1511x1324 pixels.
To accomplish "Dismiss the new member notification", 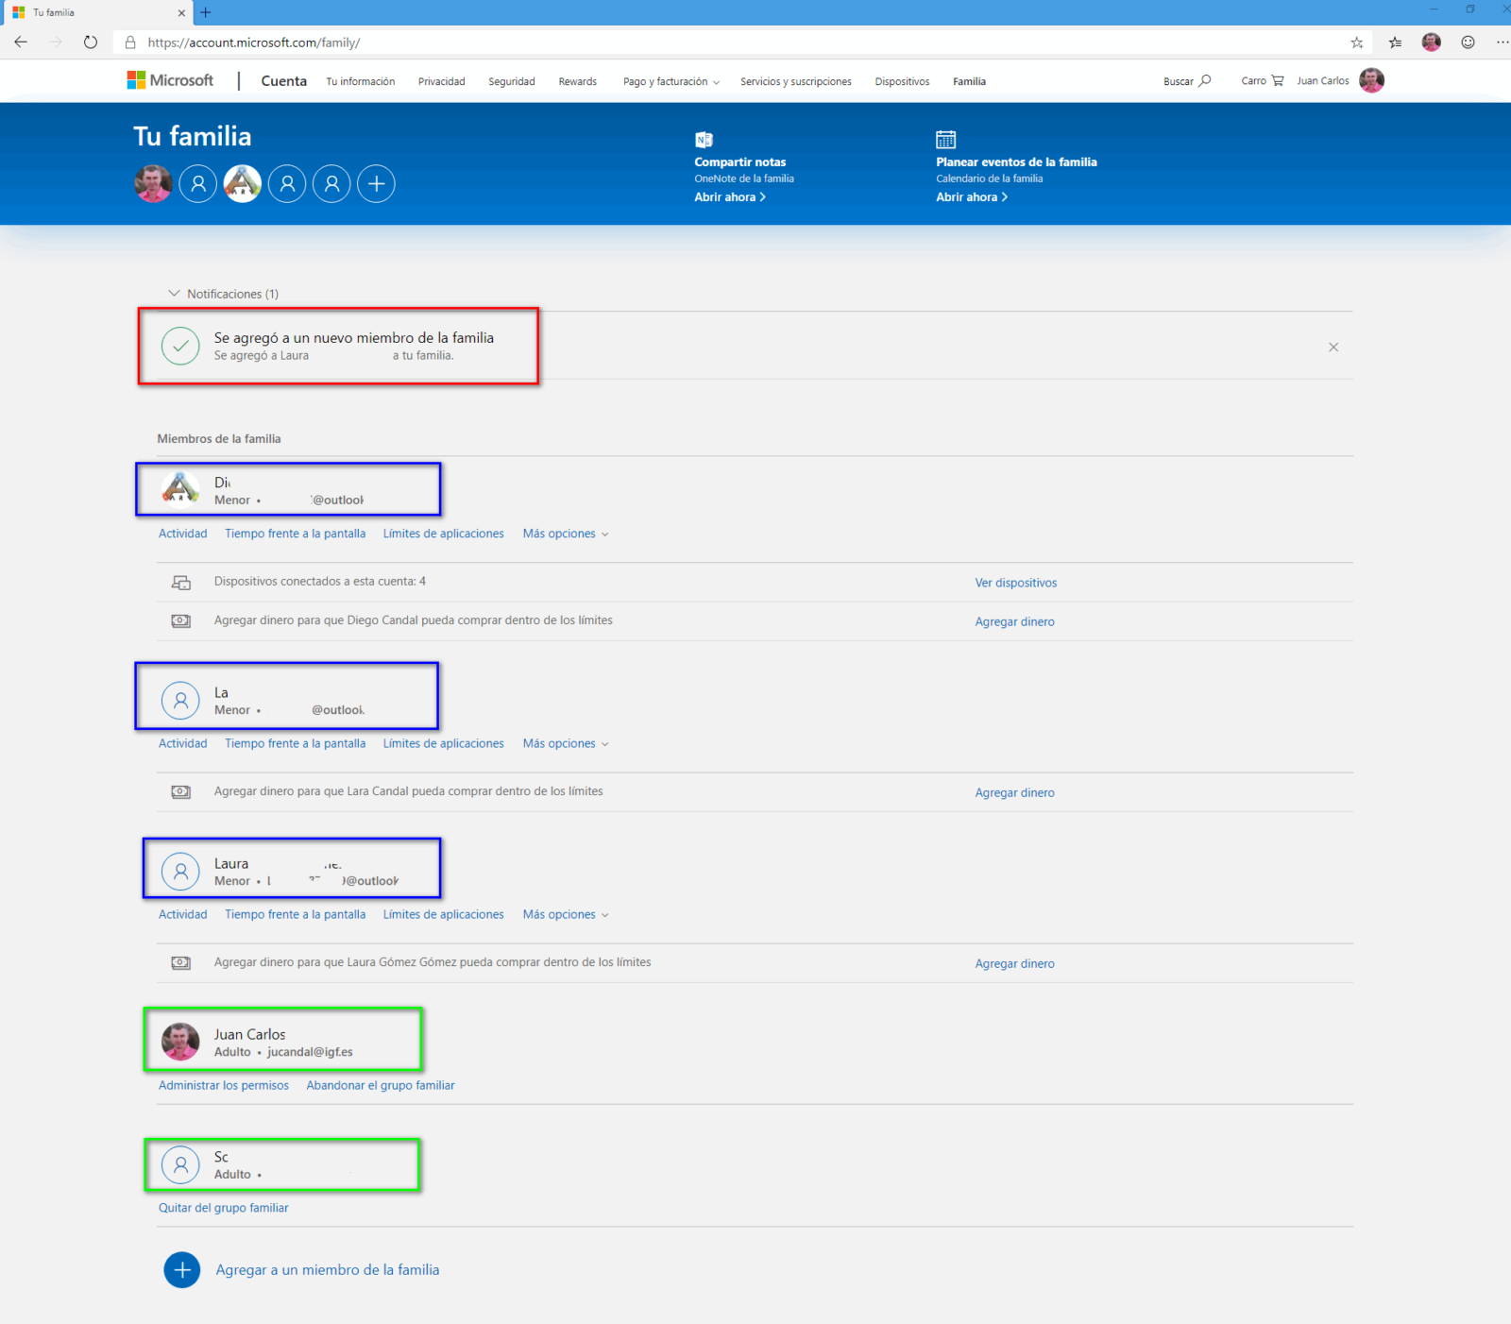I will point(1333,348).
